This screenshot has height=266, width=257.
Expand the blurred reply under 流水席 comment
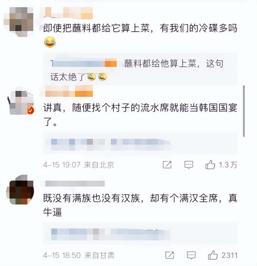tap(140, 143)
